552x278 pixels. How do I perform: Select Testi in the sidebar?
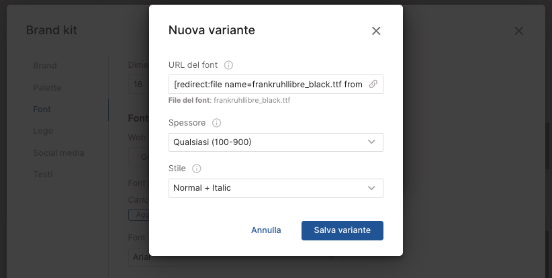43,174
